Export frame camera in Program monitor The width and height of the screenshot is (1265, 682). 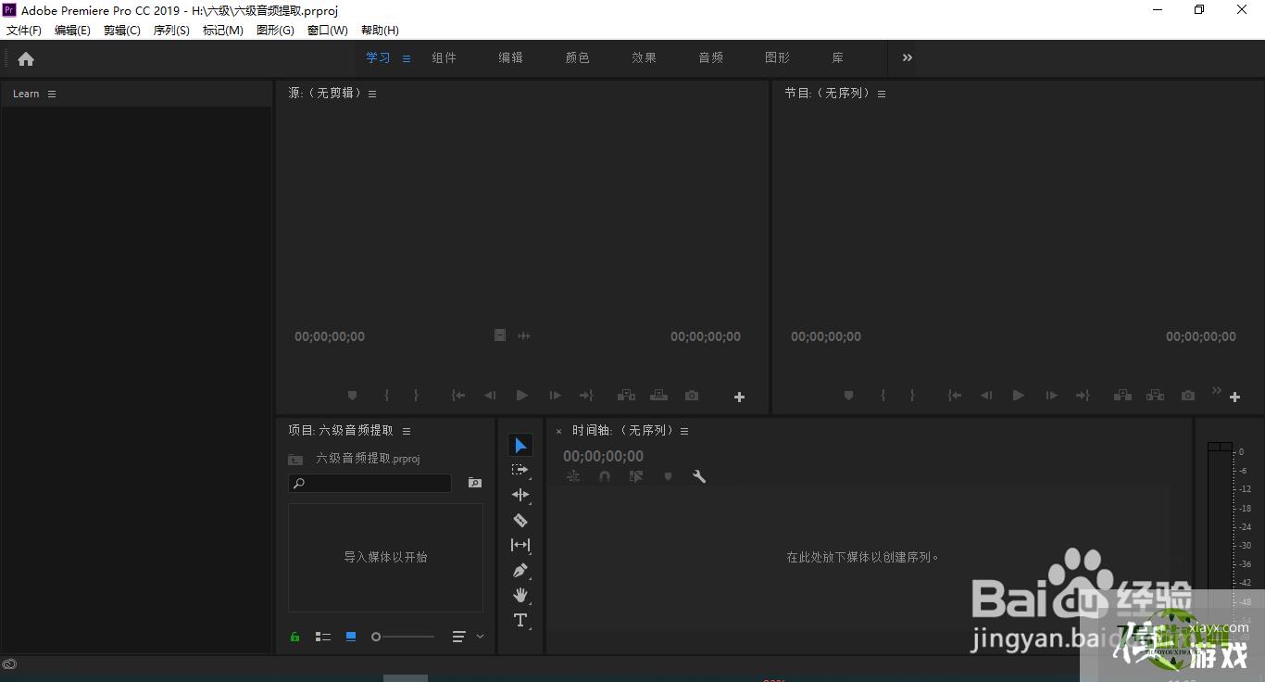1188,396
